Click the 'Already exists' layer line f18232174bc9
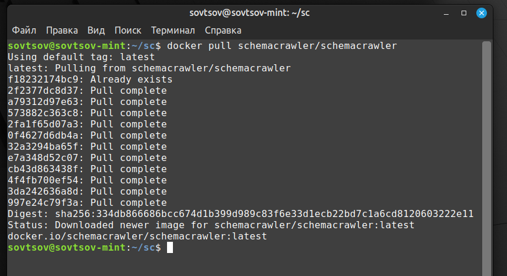The image size is (507, 276). pyautogui.click(x=90, y=80)
